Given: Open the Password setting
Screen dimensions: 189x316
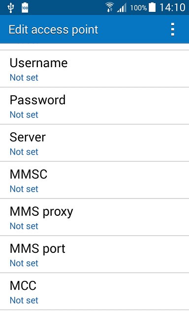Looking at the screenshot, I should (94, 106).
